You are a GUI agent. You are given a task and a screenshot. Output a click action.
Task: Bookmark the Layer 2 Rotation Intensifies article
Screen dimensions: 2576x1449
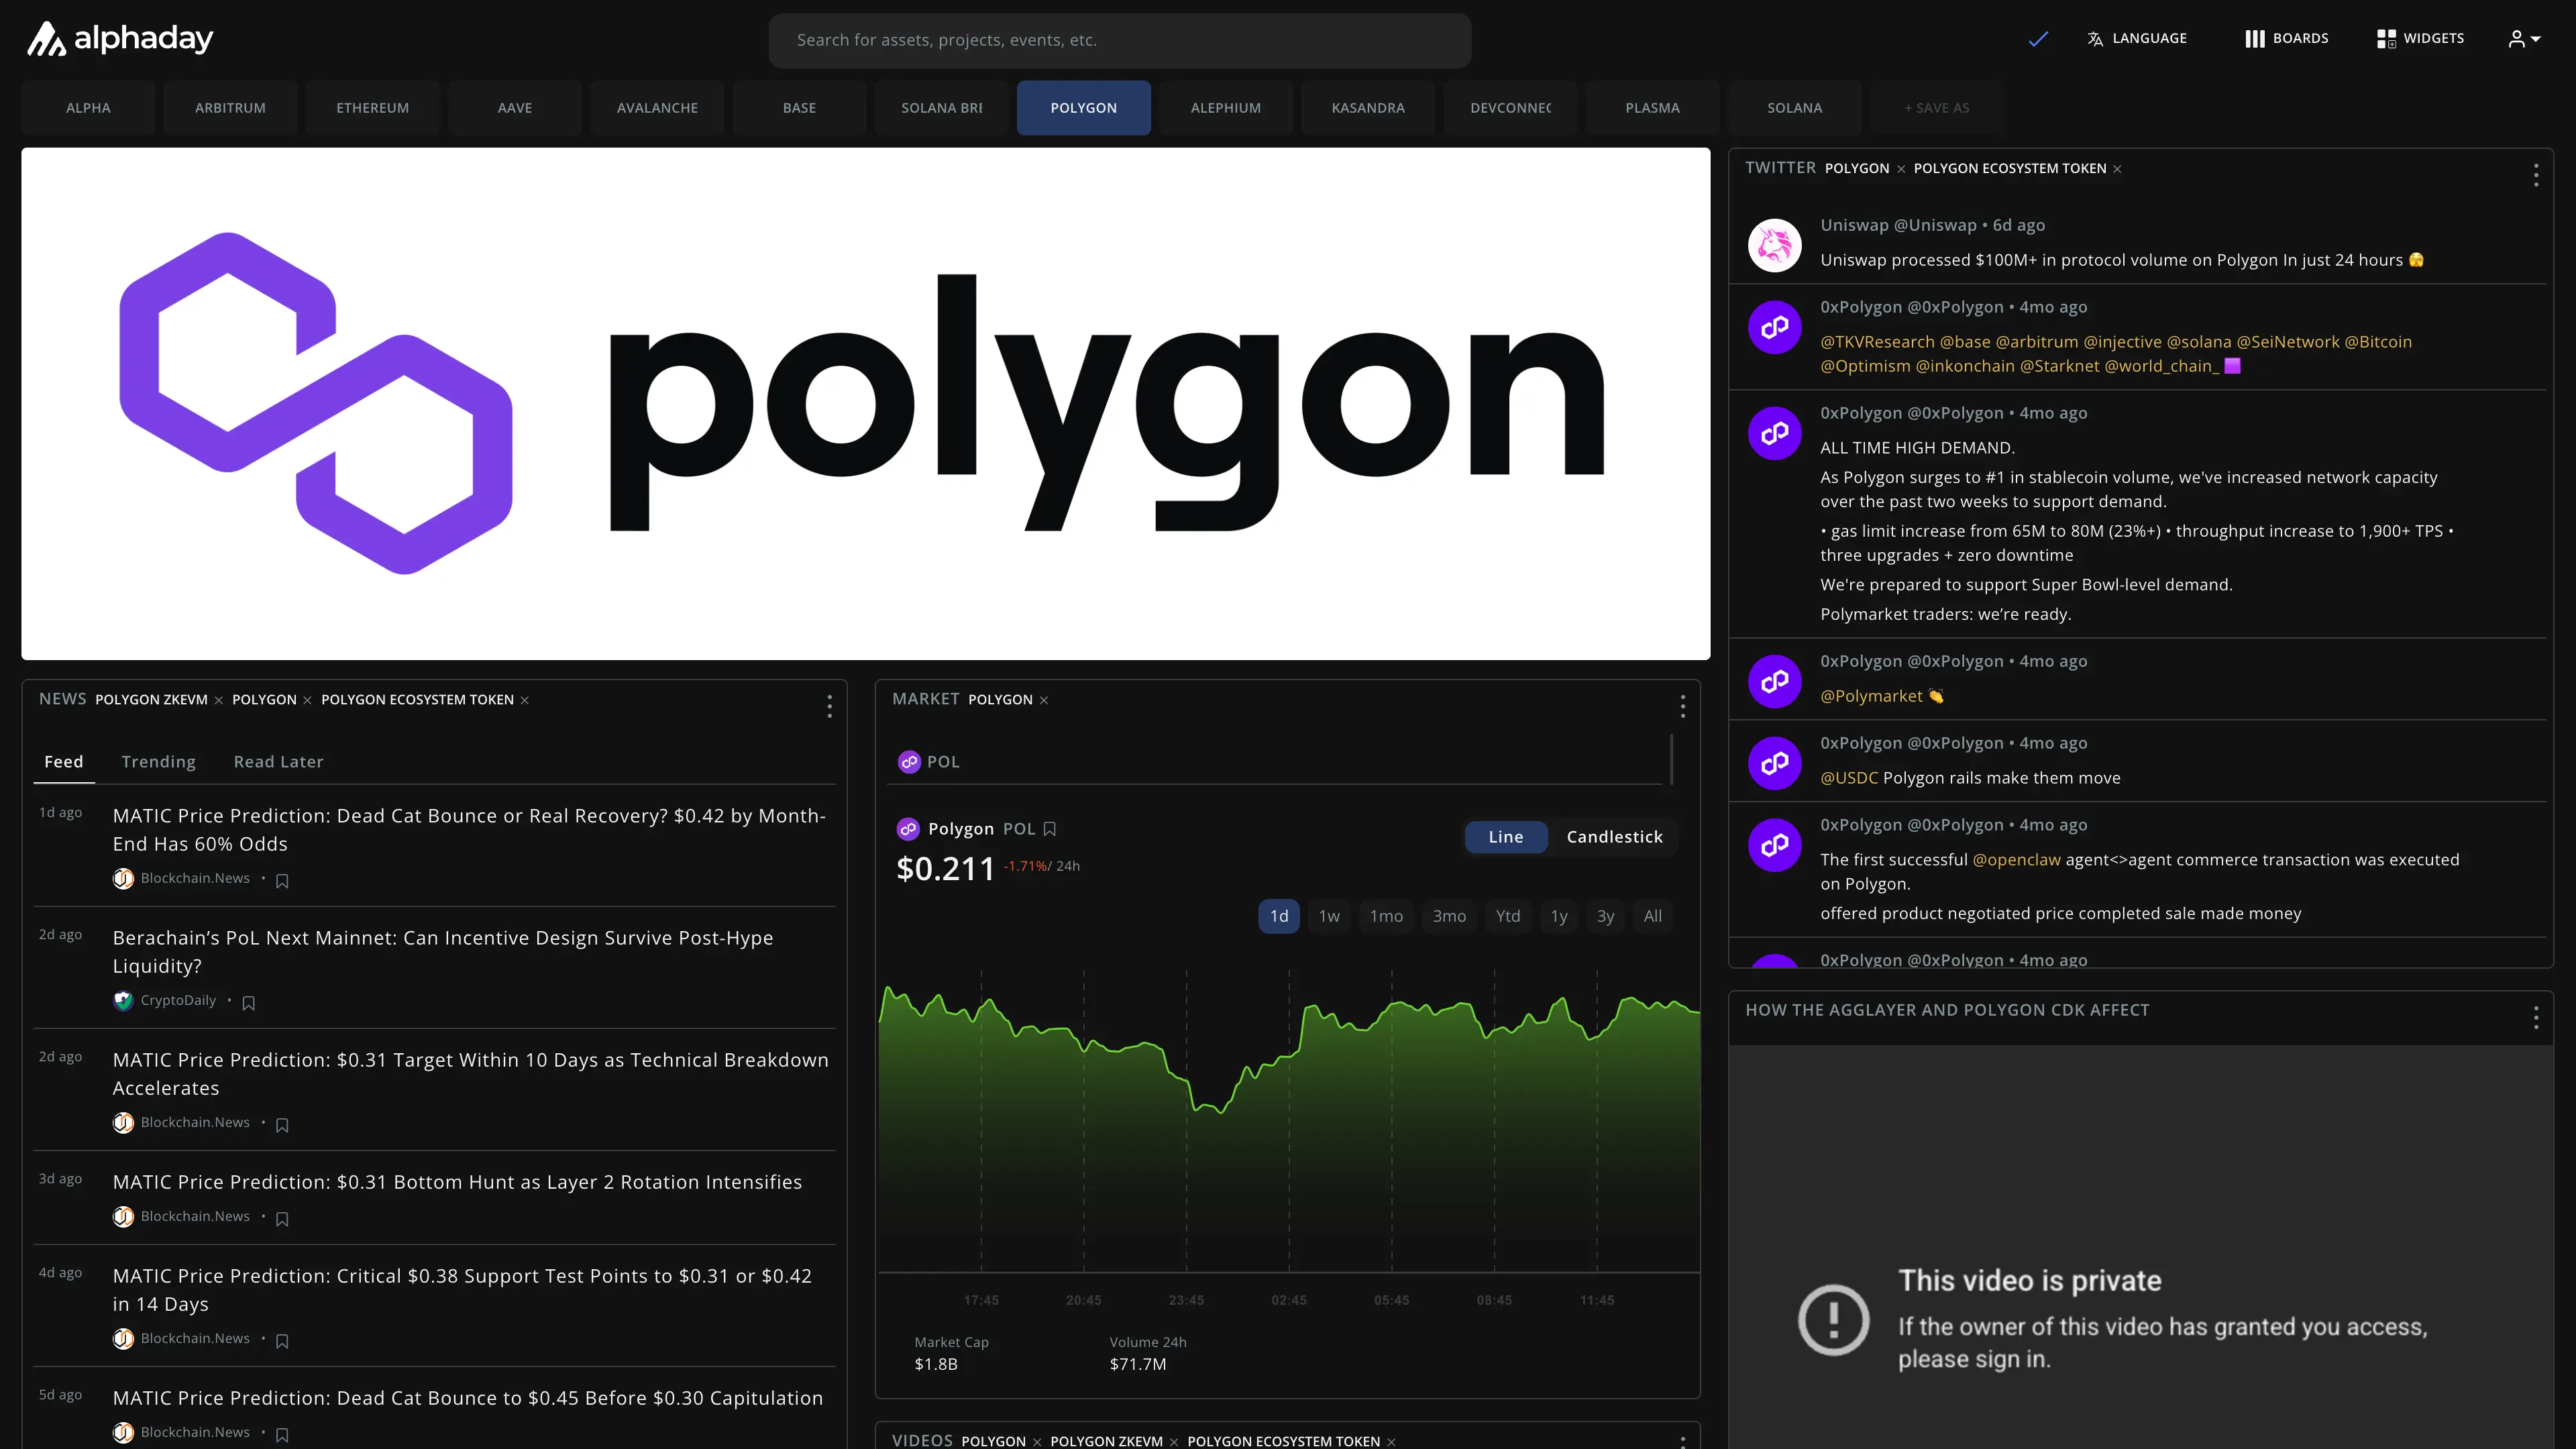(x=282, y=1219)
